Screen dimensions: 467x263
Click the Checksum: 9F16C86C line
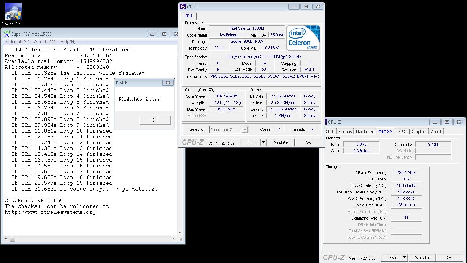[x=34, y=200]
